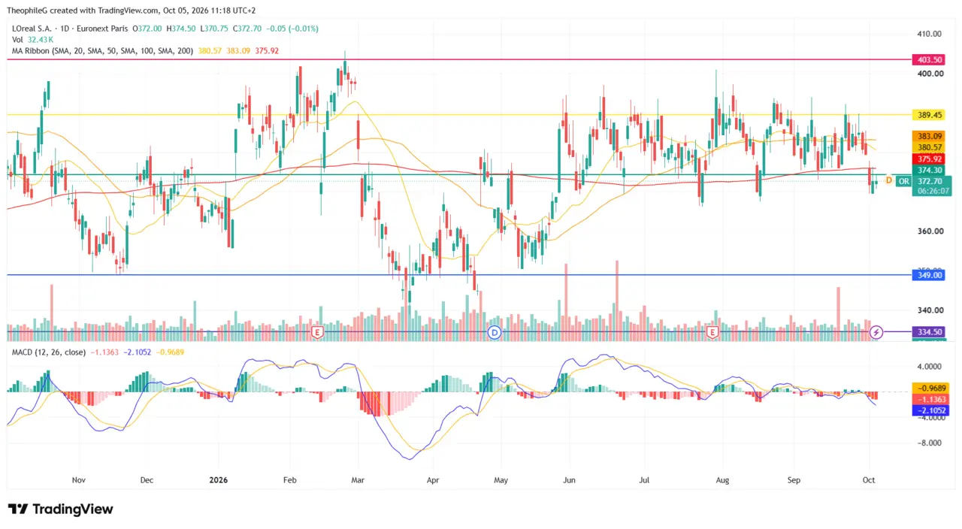
Task: Click the Vol indicator label
Action: coord(17,40)
